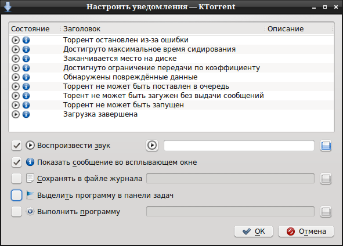Screen dimensions: 343x246
Task: Click the flag icon beside 'Выделить программу'
Action: coord(30,196)
